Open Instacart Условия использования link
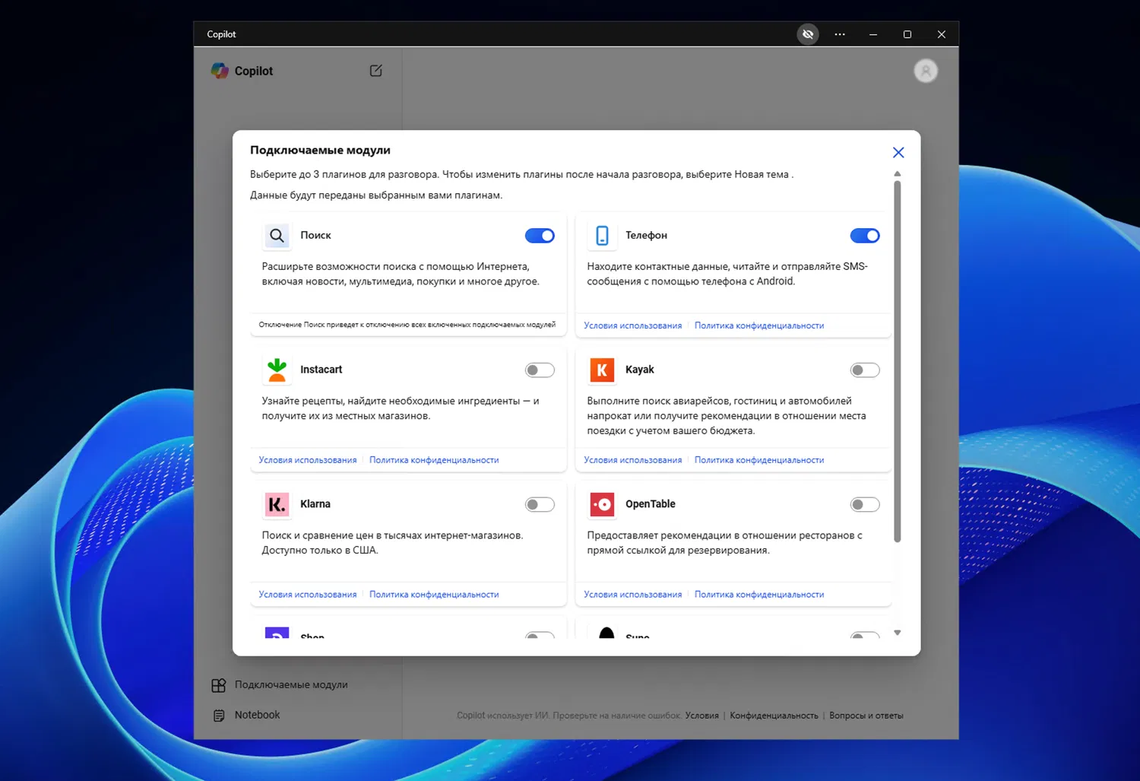 [308, 460]
